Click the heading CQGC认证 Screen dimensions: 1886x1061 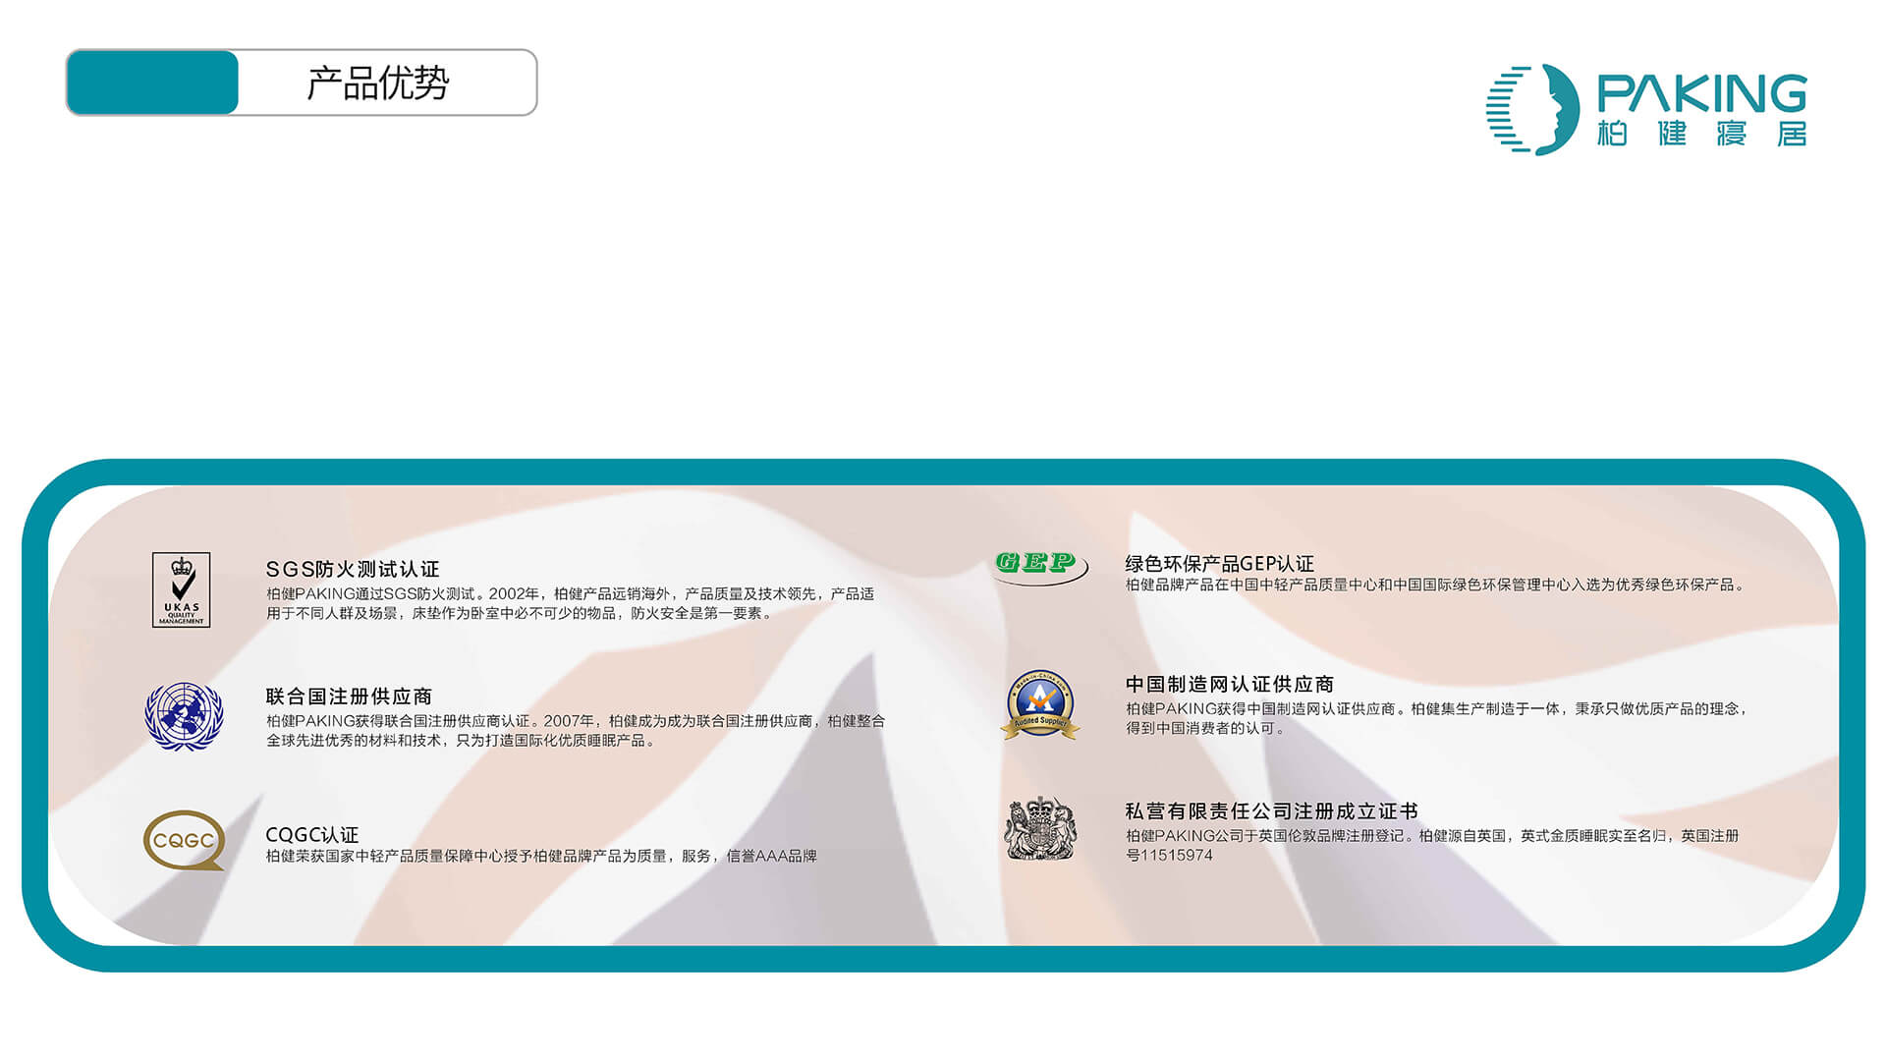pyautogui.click(x=312, y=835)
